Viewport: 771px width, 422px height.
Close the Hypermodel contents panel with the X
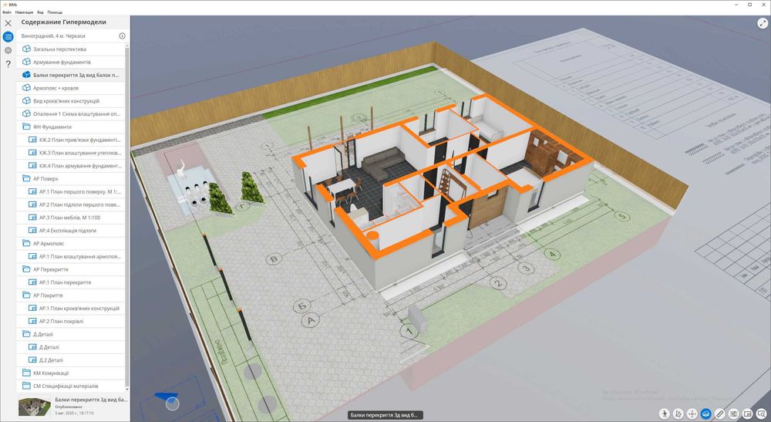click(8, 22)
